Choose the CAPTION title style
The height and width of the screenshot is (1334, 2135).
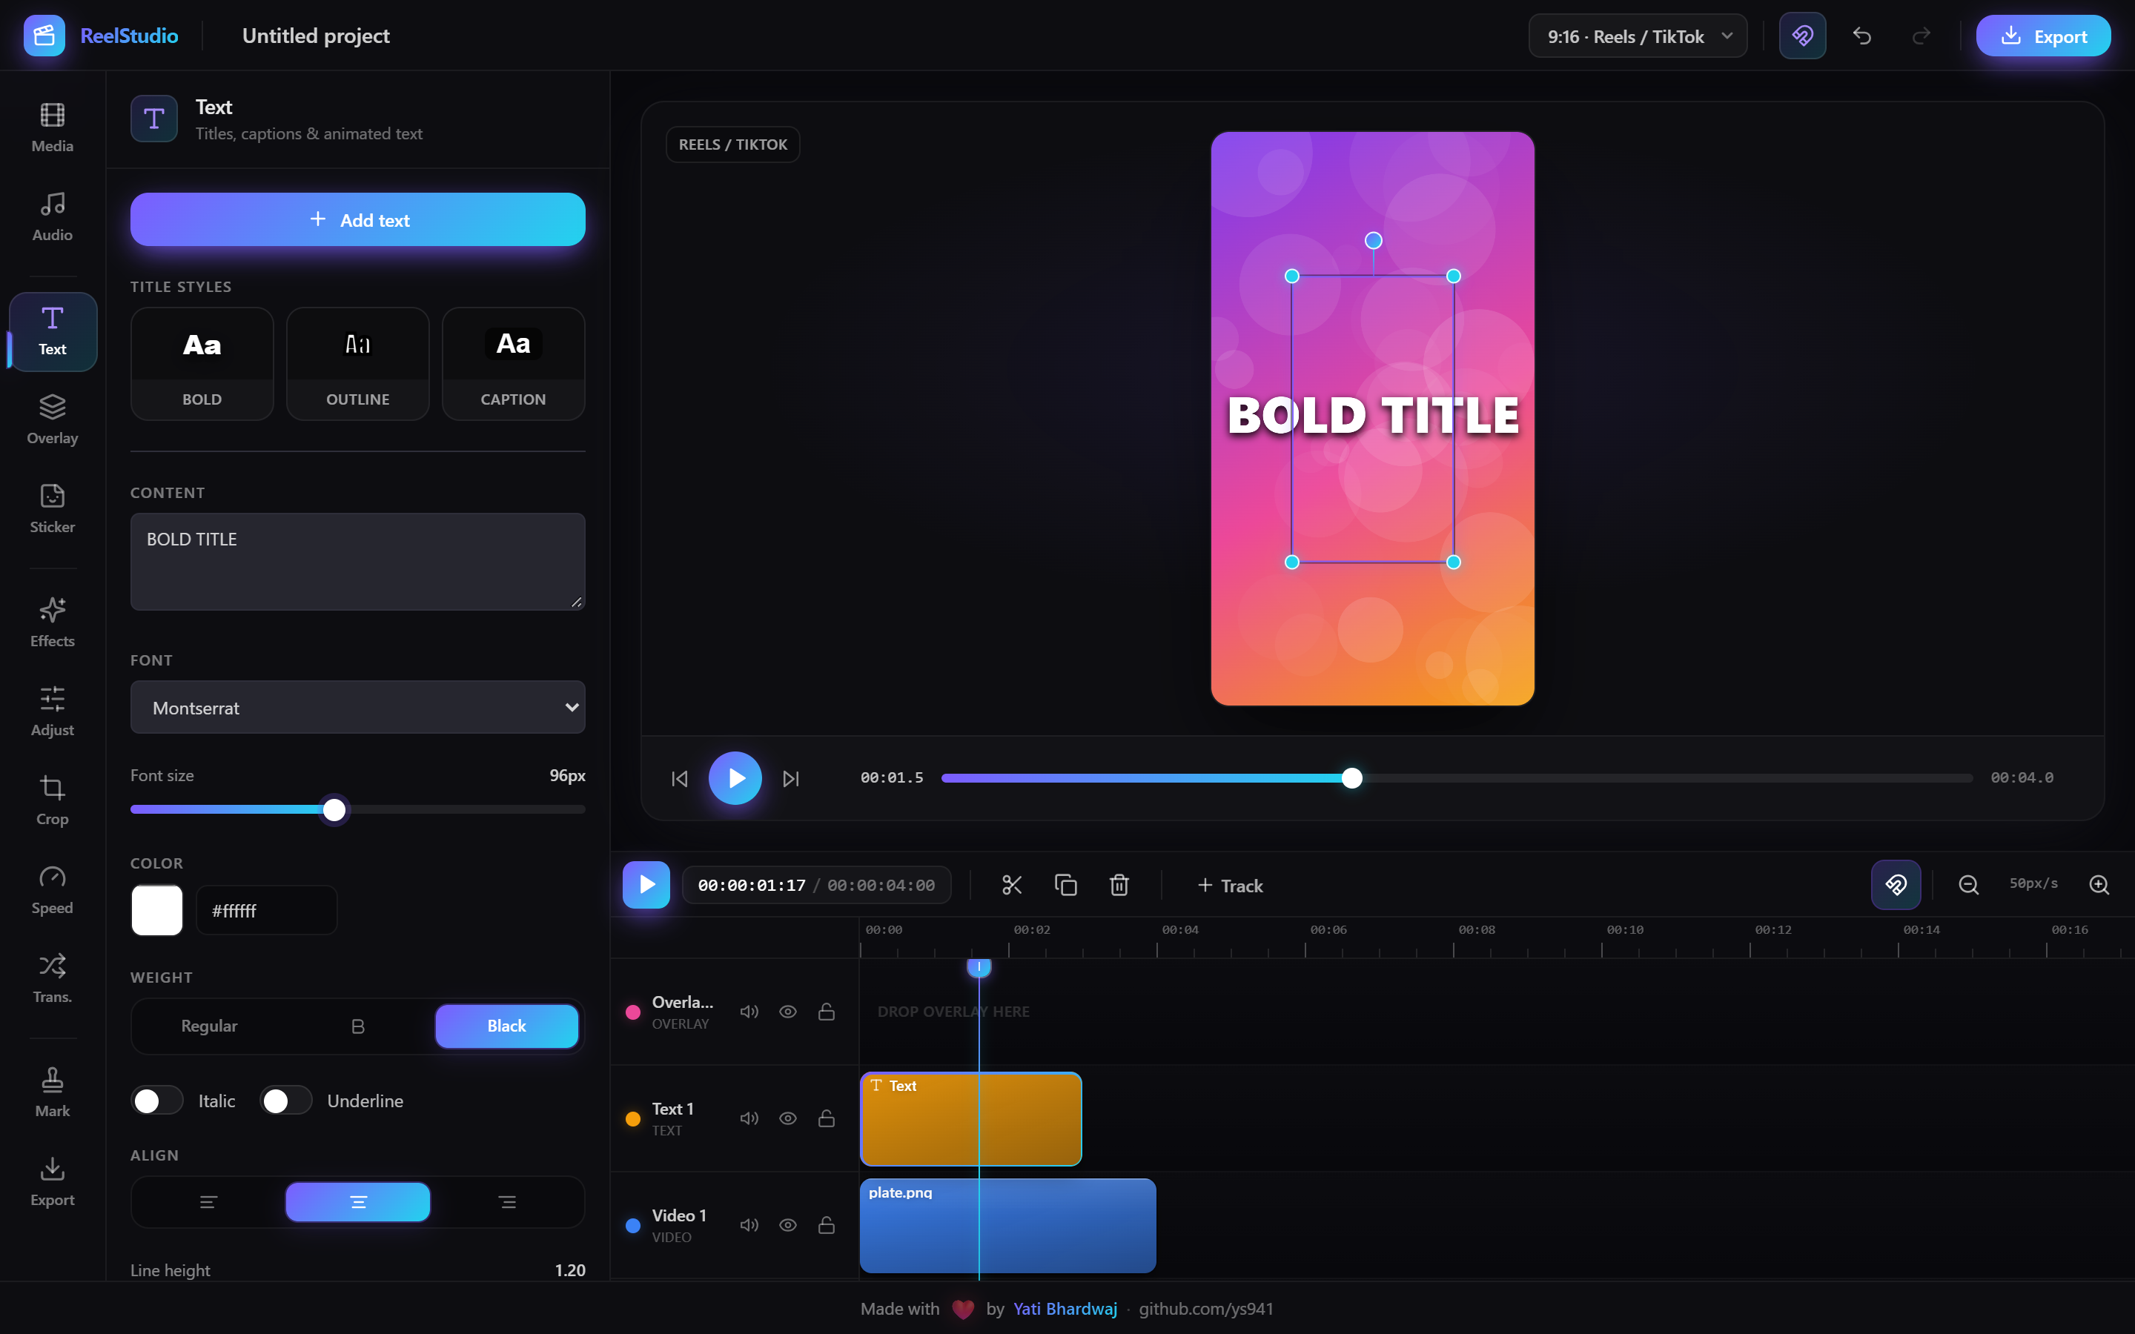[x=514, y=363]
